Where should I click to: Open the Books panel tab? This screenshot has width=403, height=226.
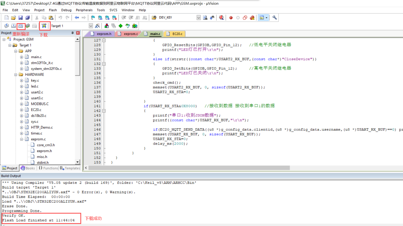click(x=28, y=168)
